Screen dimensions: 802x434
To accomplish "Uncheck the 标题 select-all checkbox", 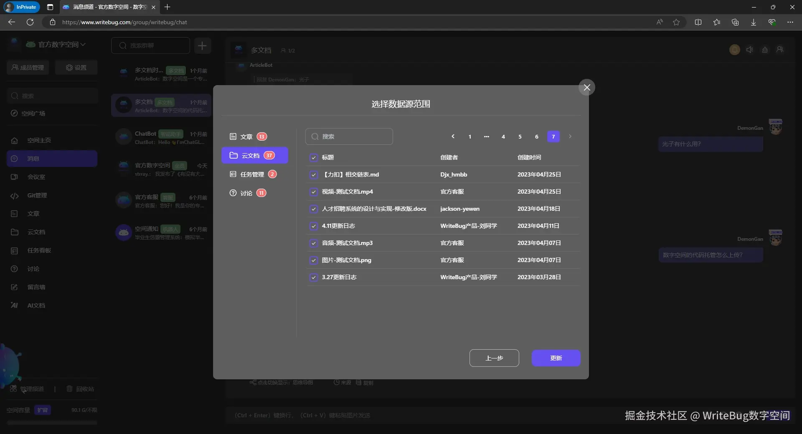I will [x=314, y=158].
